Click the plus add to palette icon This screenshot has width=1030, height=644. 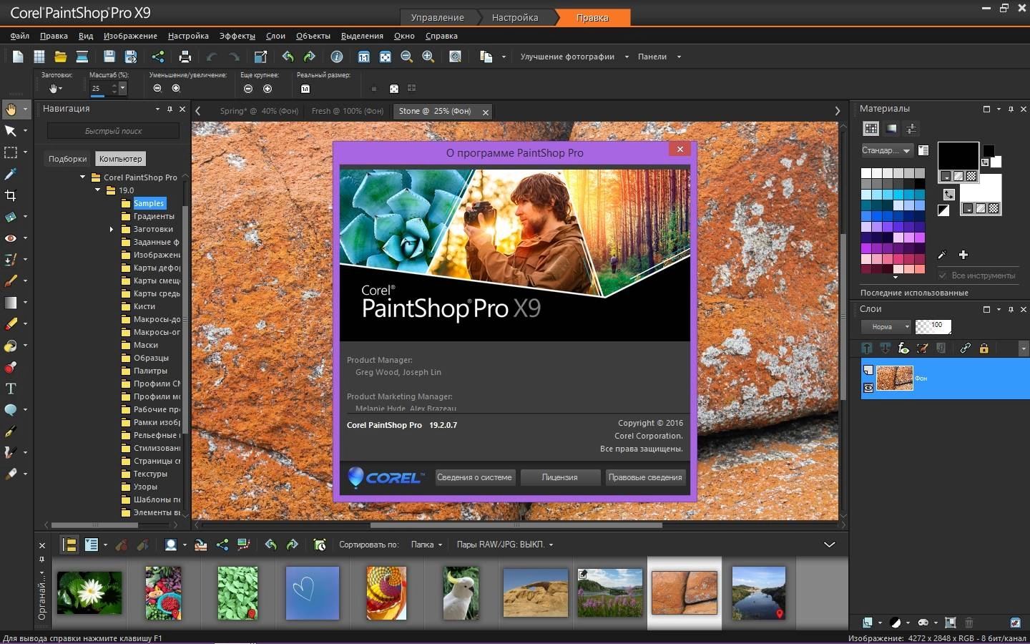[963, 255]
